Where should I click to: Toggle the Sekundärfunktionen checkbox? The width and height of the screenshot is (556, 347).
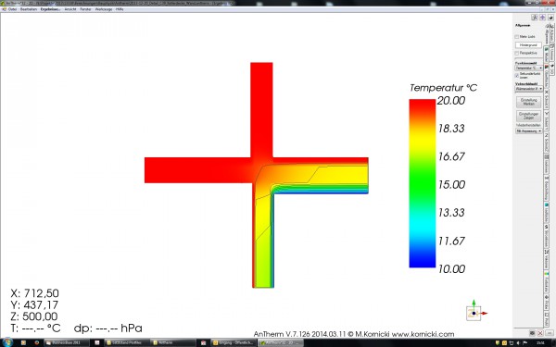[x=517, y=76]
